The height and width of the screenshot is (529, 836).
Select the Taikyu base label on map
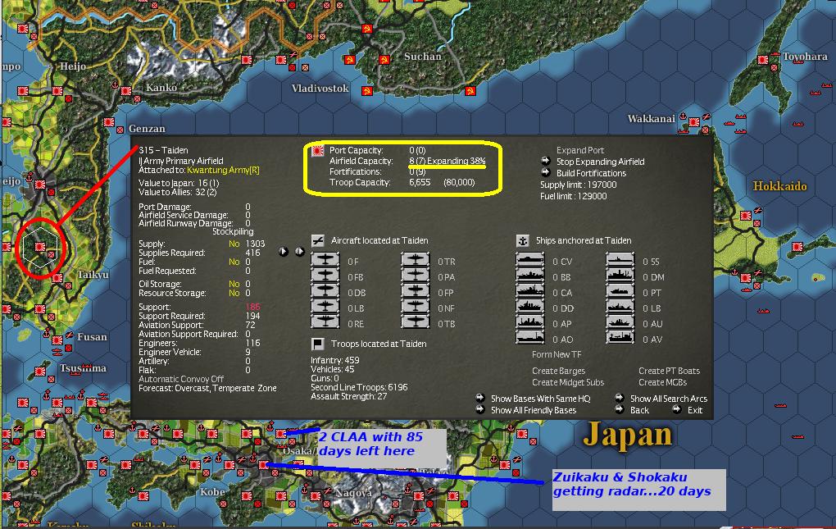pyautogui.click(x=93, y=275)
